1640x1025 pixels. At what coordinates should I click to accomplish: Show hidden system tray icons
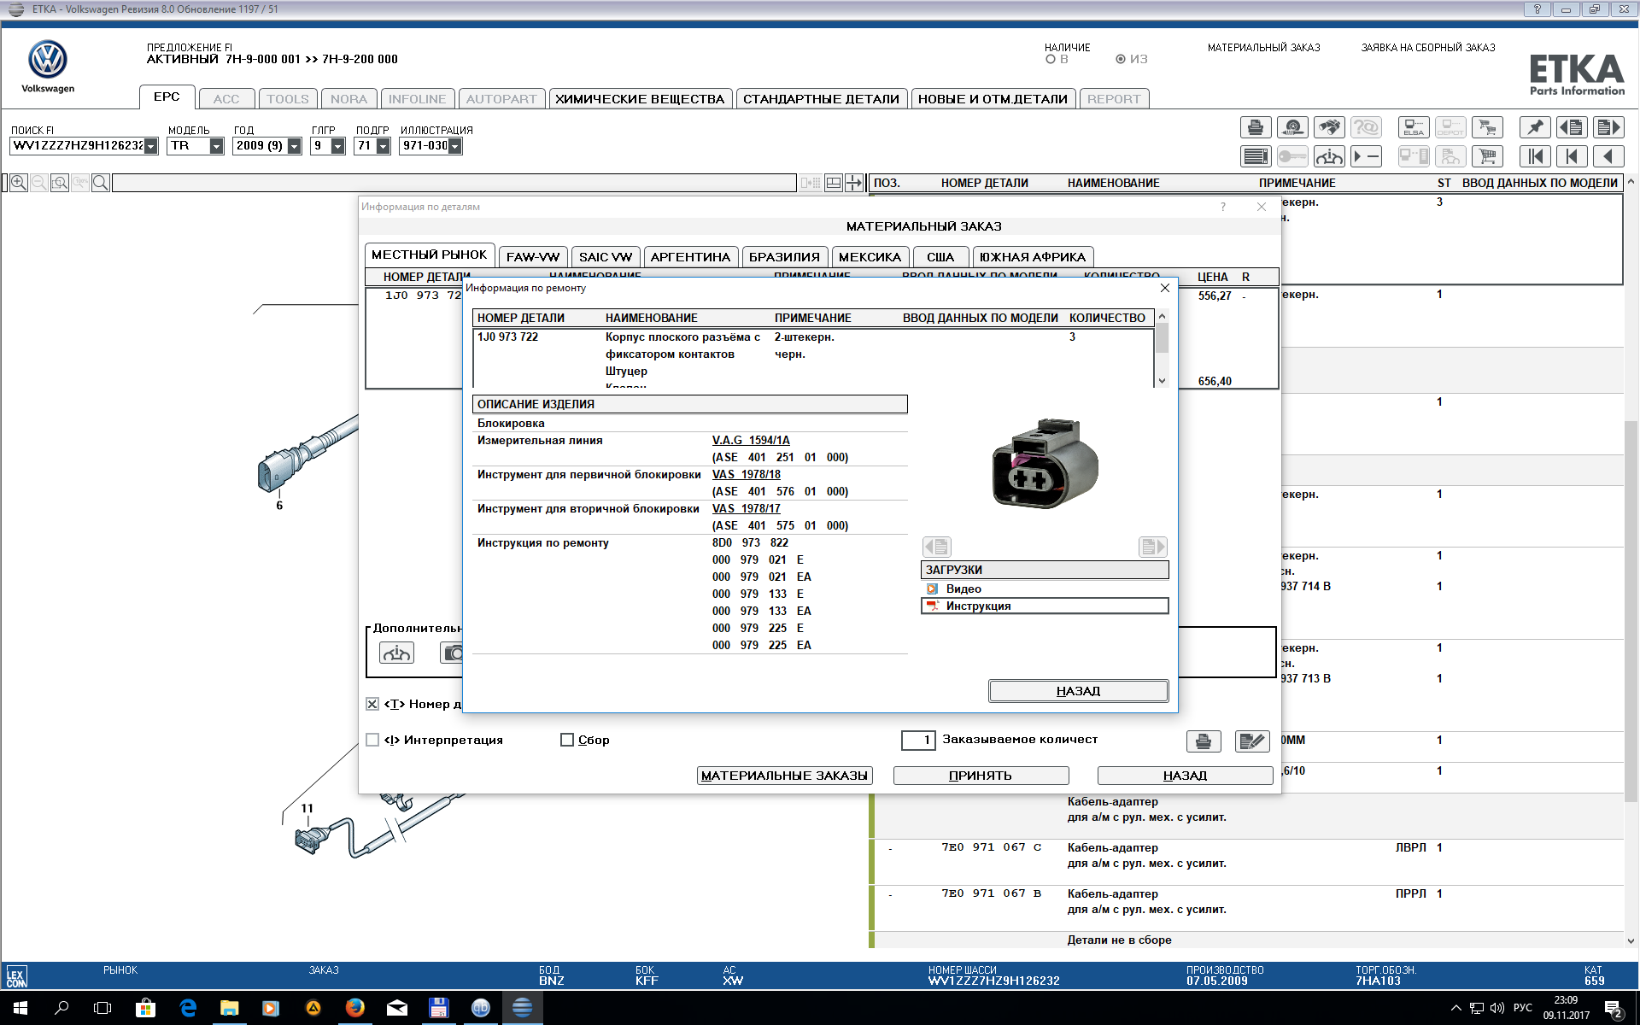click(1455, 1008)
